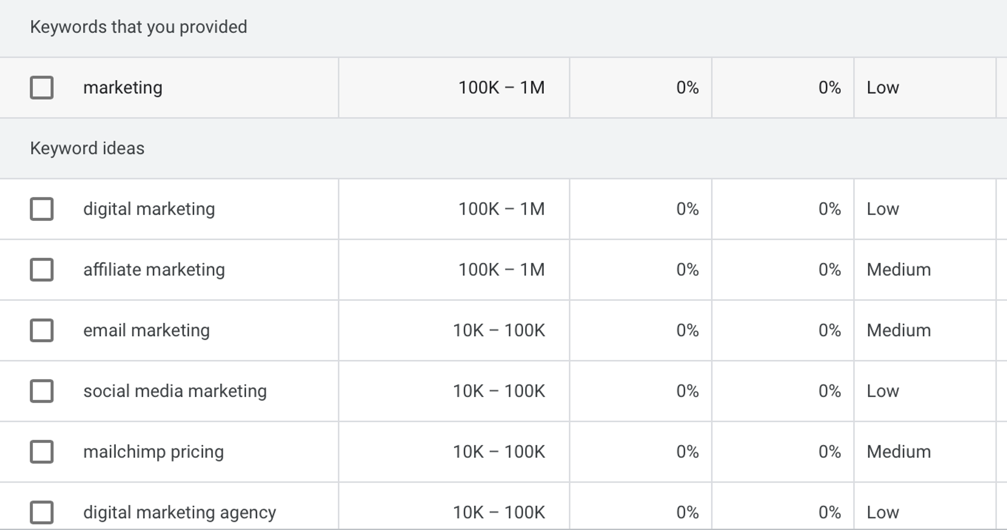The height and width of the screenshot is (530, 1007).
Task: Check the "affiliate marketing" checkbox
Action: (x=42, y=270)
